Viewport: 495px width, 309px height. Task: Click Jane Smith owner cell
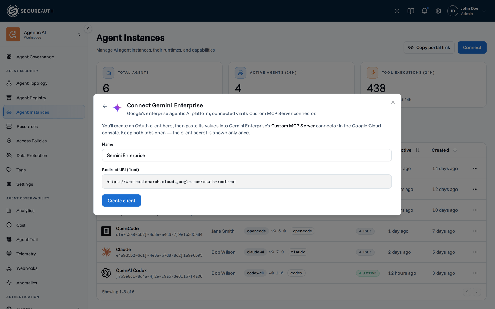pos(223,231)
